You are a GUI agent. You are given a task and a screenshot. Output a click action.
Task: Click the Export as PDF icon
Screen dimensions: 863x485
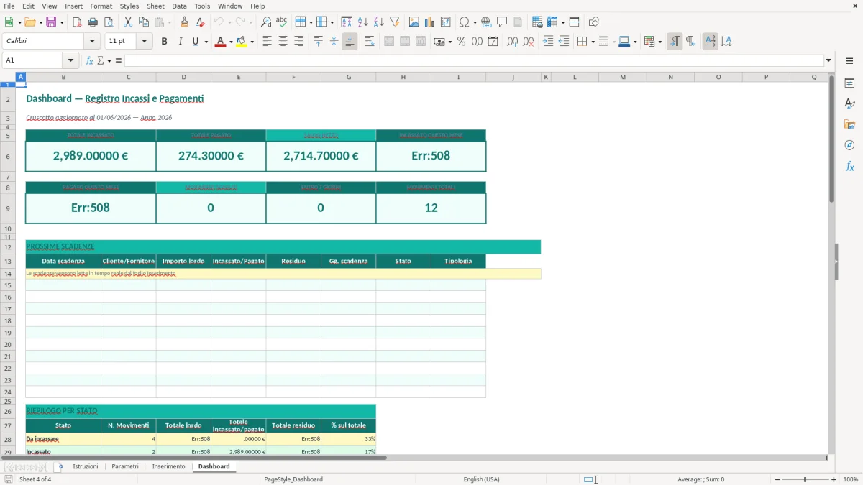point(77,22)
